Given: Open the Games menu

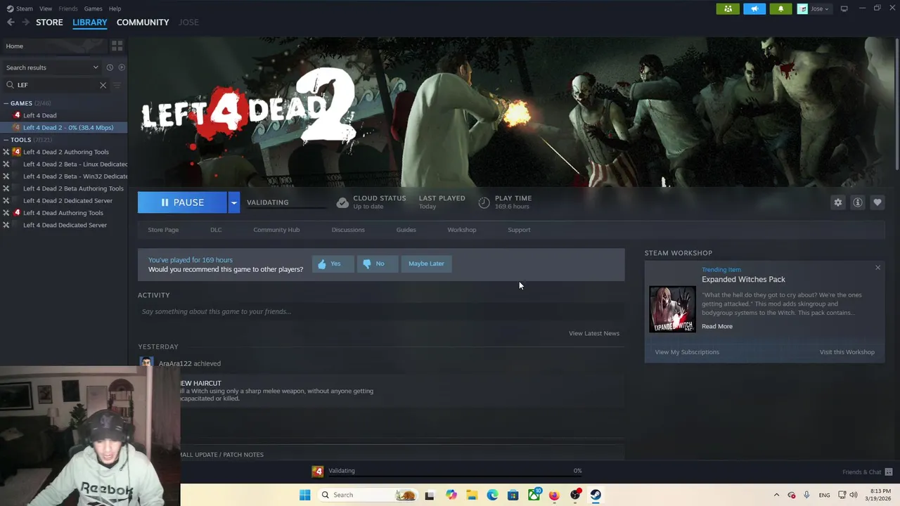Looking at the screenshot, I should point(93,8).
